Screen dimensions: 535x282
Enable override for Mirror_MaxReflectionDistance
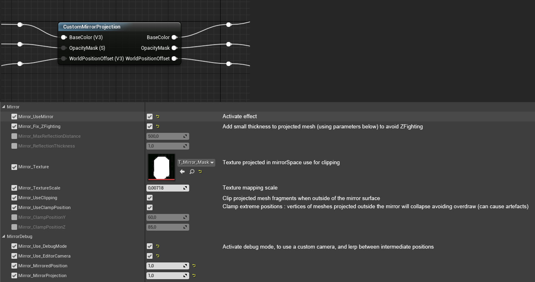(14, 136)
